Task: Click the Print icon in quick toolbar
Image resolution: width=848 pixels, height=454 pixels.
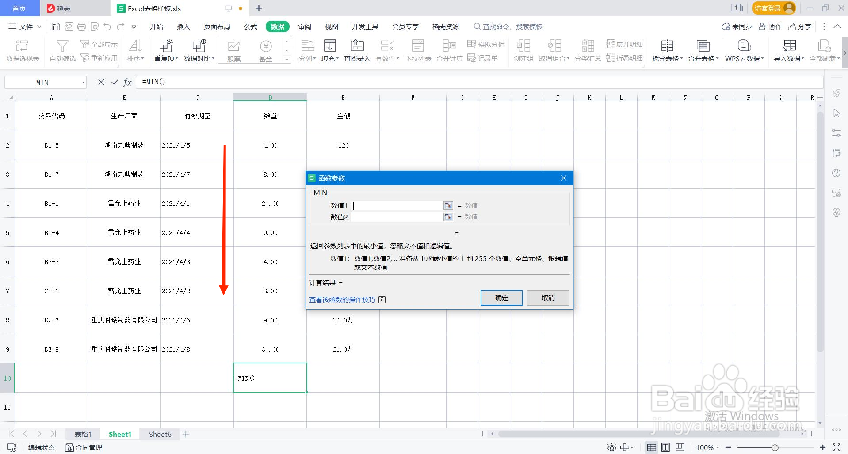Action: (x=81, y=26)
